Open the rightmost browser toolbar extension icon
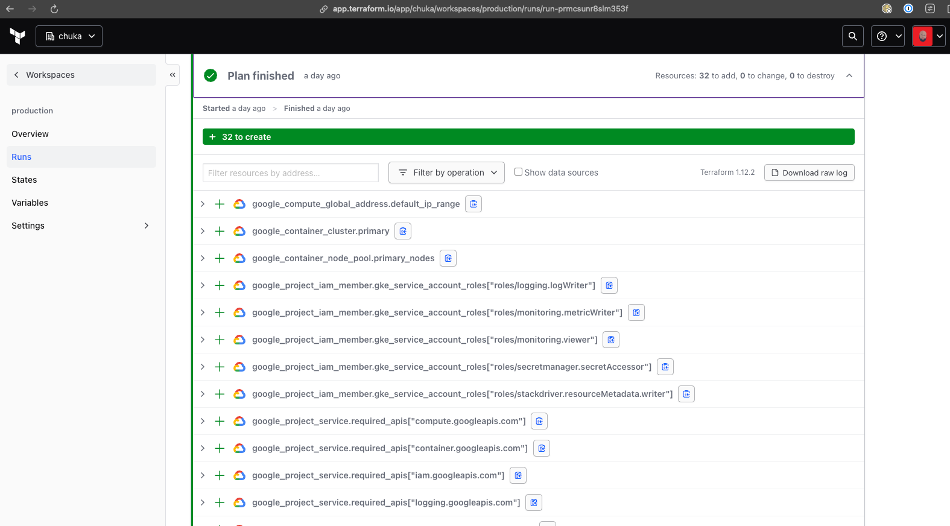 click(930, 8)
